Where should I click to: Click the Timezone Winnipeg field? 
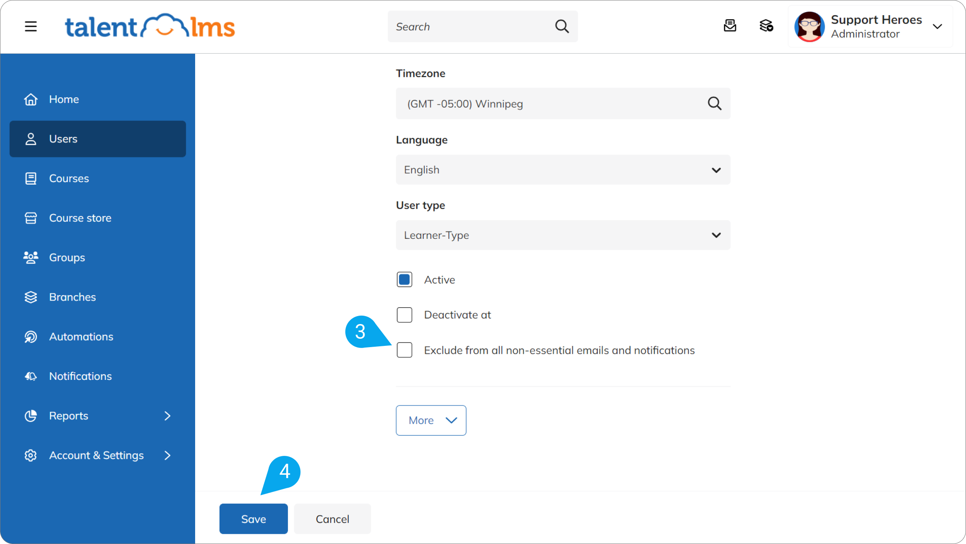[x=563, y=103]
